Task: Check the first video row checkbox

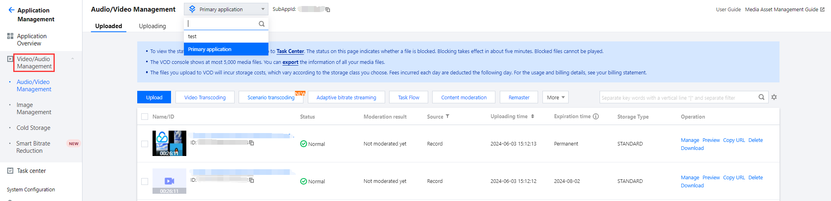Action: tap(145, 144)
